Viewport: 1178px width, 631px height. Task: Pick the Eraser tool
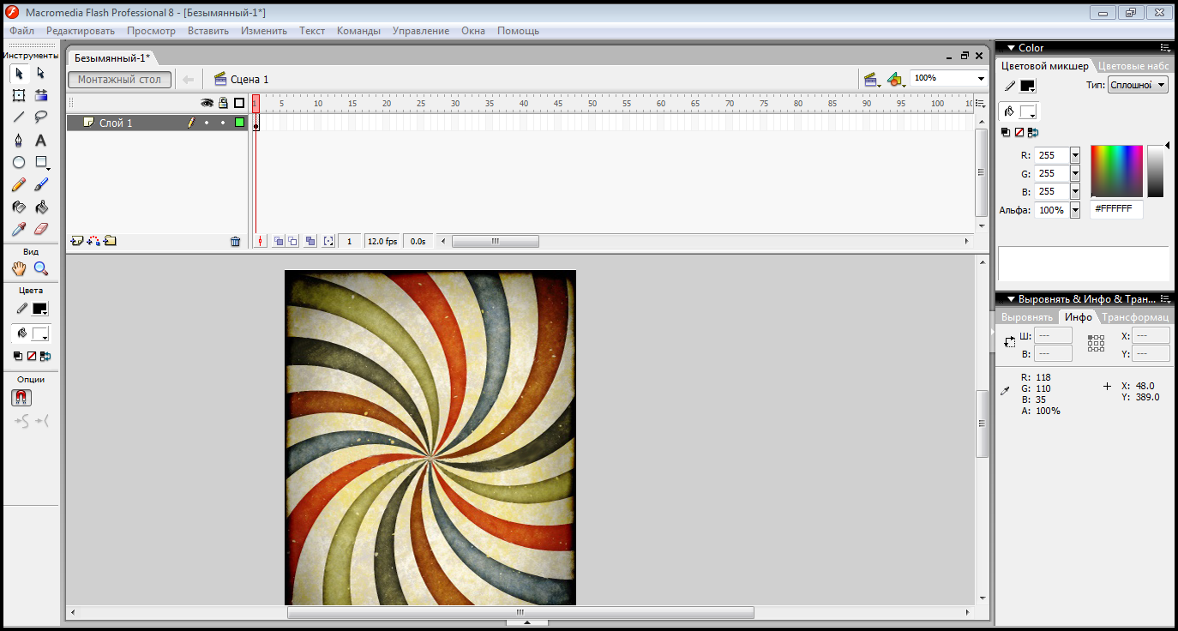coord(40,229)
